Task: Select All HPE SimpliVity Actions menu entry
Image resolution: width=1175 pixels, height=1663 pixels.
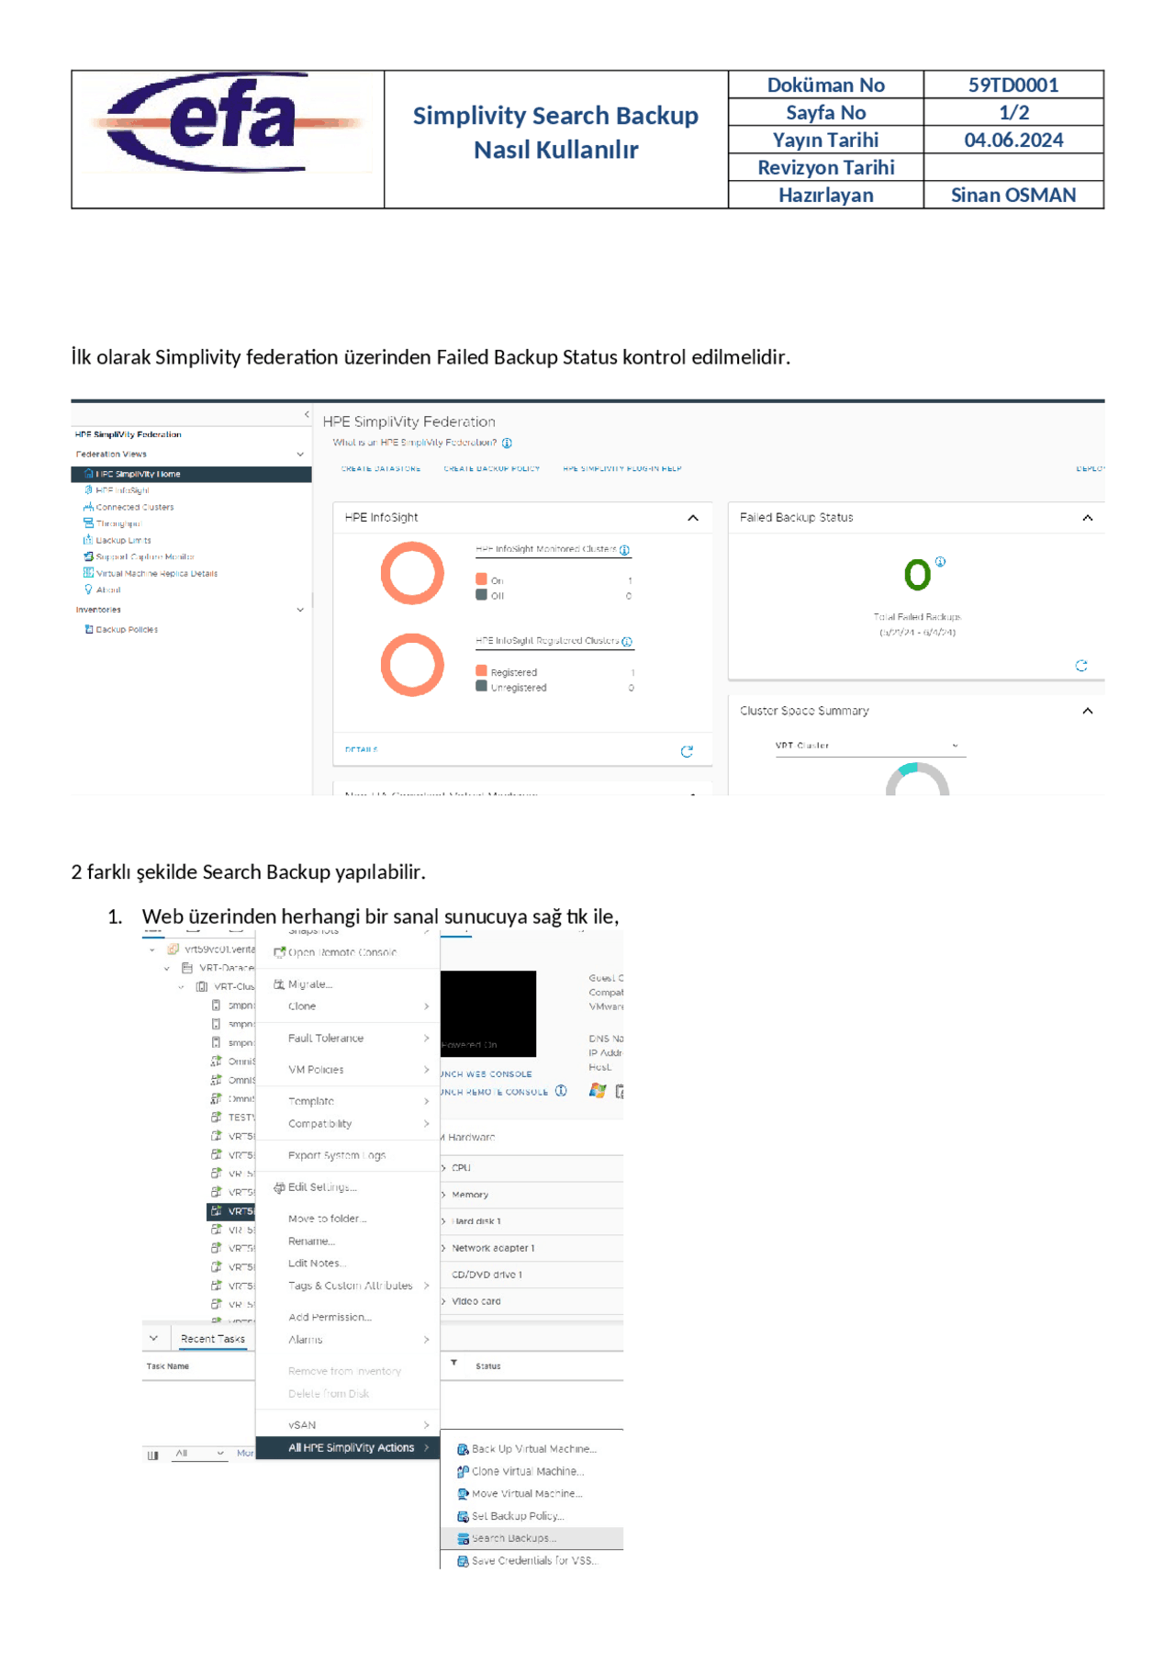Action: click(348, 1448)
